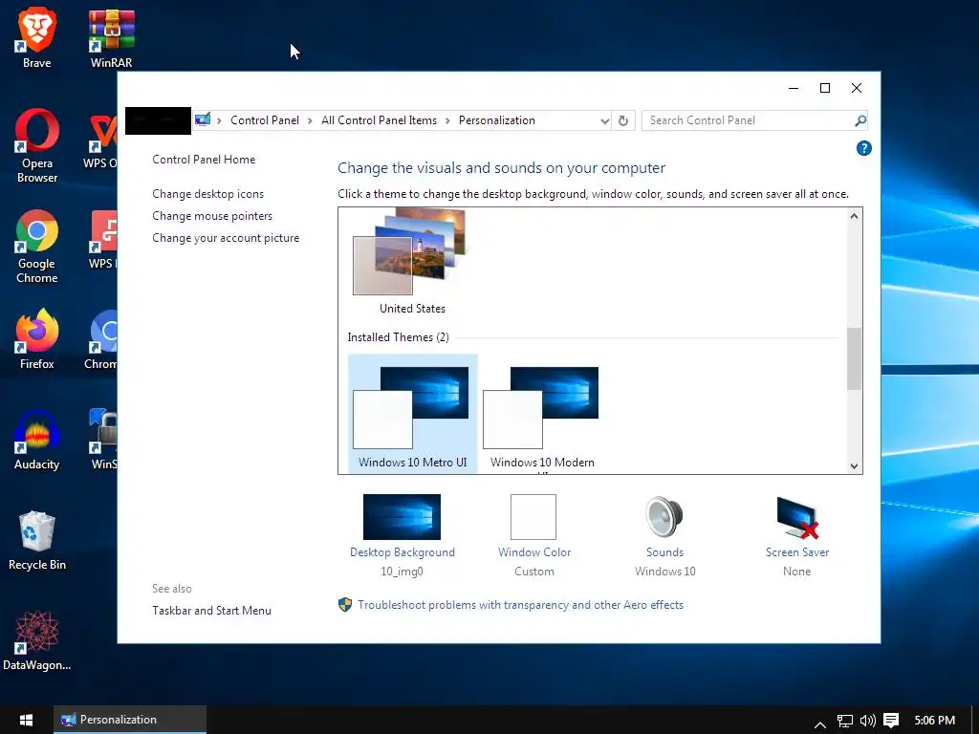The image size is (979, 734).
Task: Go to Control Panel in breadcrumb
Action: 265,120
